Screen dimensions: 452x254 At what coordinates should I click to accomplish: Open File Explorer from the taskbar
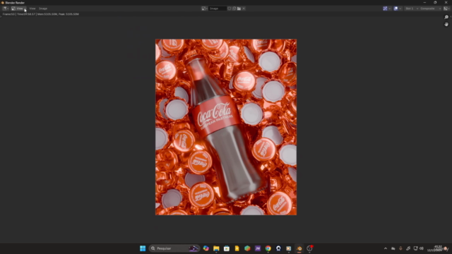coord(216,248)
